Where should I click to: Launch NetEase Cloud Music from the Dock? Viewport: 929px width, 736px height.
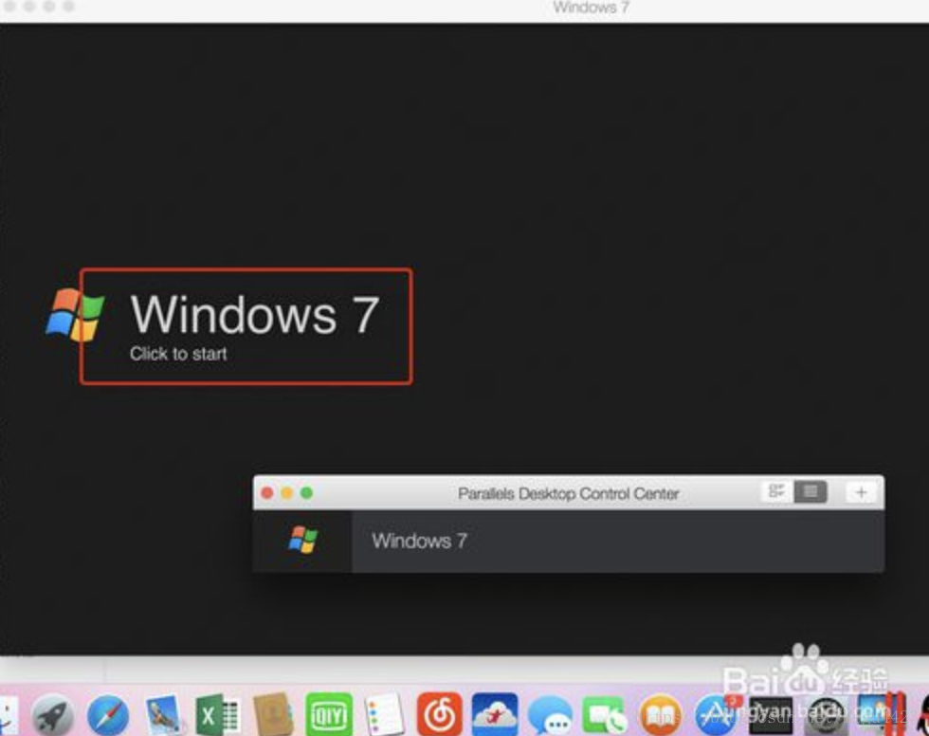[439, 714]
